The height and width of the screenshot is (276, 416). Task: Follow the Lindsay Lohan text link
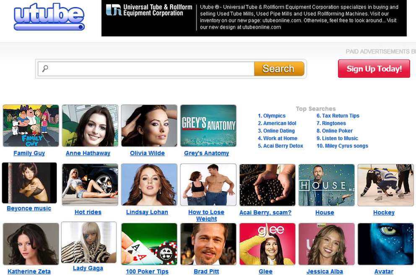[147, 212]
